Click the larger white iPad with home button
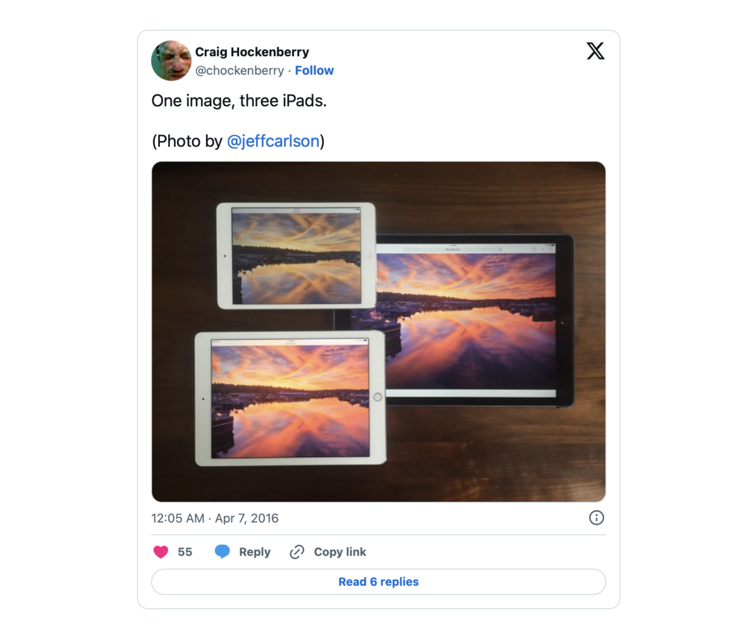 (290, 398)
